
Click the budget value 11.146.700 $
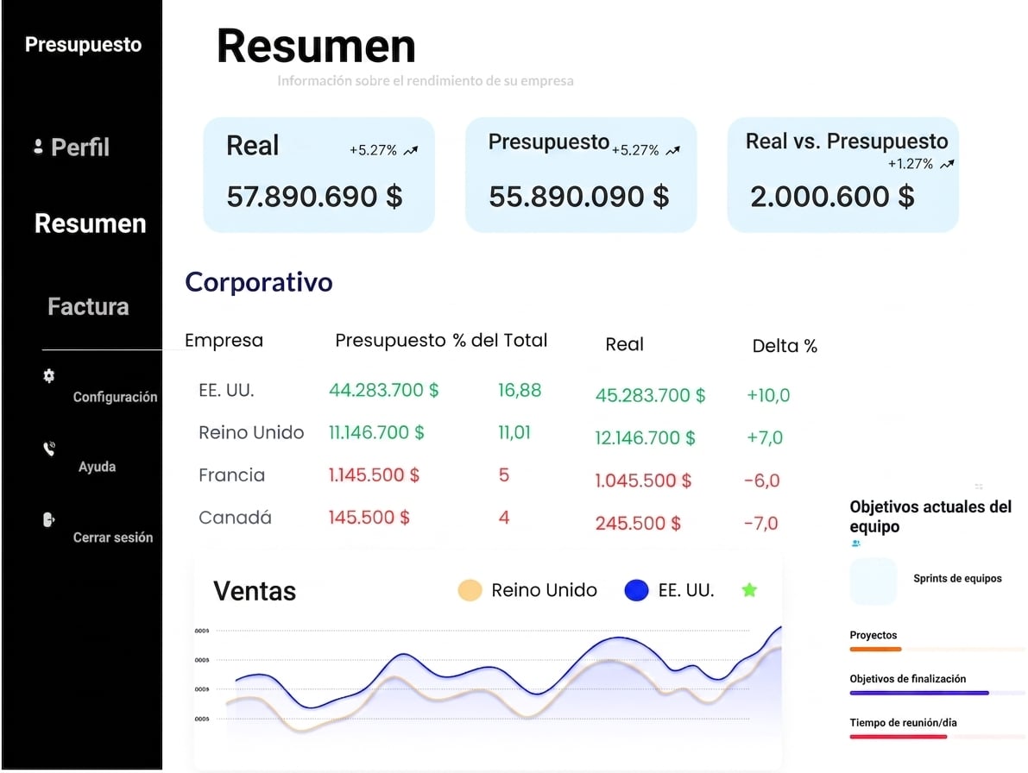(x=376, y=432)
